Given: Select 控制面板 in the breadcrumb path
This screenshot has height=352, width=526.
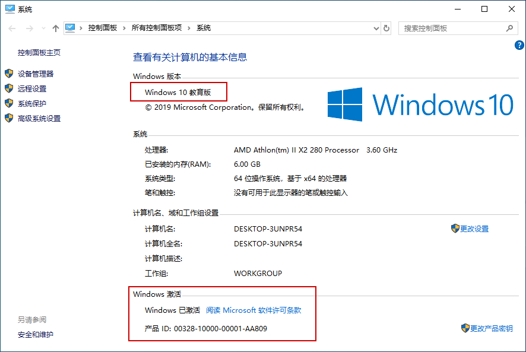Looking at the screenshot, I should coord(102,28).
